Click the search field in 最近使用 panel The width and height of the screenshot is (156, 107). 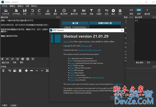click(145, 21)
